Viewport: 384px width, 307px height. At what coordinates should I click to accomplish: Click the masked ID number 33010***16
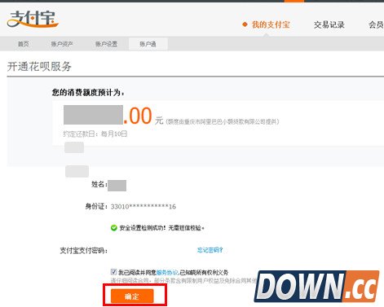click(143, 207)
